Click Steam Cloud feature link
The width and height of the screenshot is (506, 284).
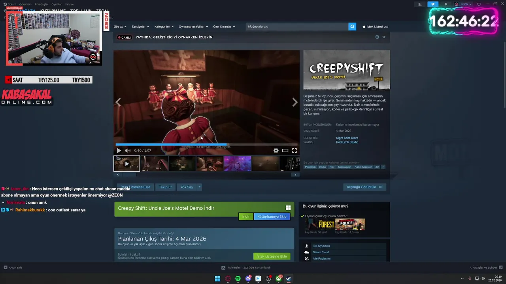click(x=321, y=252)
